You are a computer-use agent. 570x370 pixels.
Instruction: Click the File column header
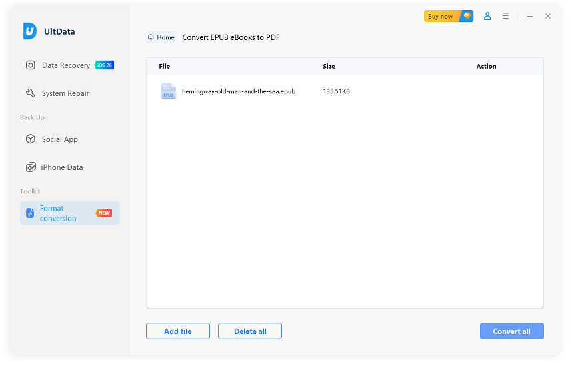pos(164,66)
